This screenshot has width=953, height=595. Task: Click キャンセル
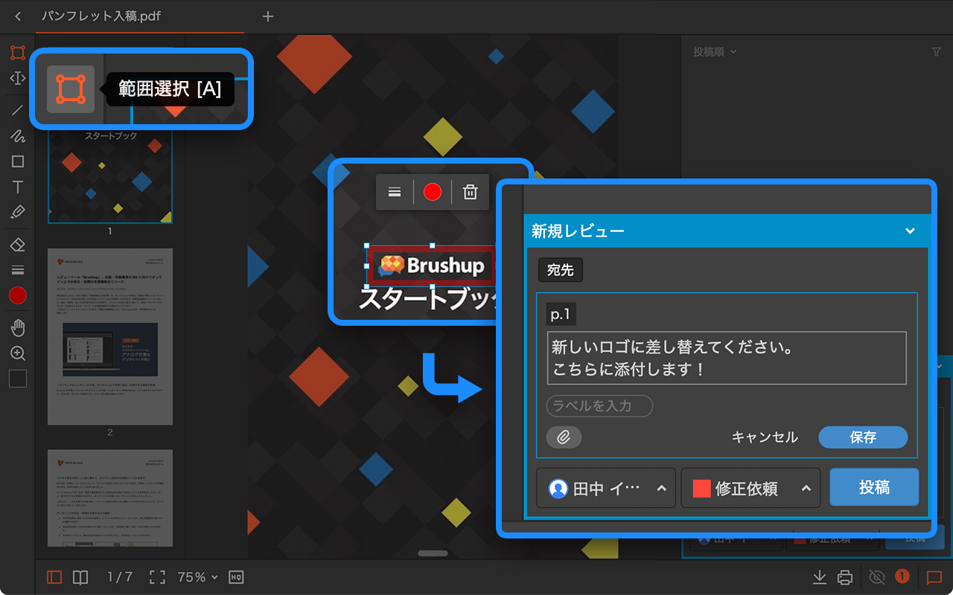click(x=765, y=437)
